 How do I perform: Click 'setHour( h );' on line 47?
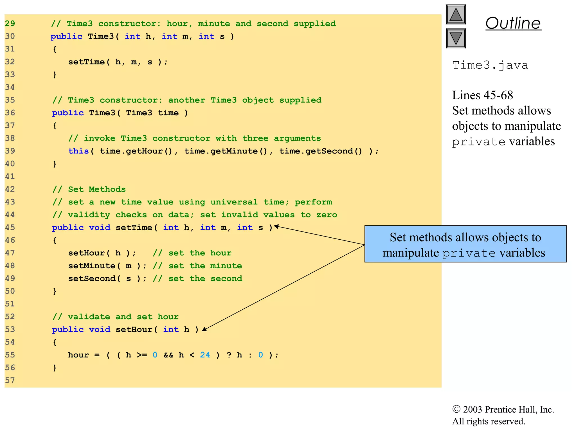[102, 253]
